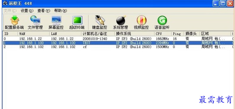235x109 pixels.
Task: Sort by LAN column header
Action: click(65, 34)
